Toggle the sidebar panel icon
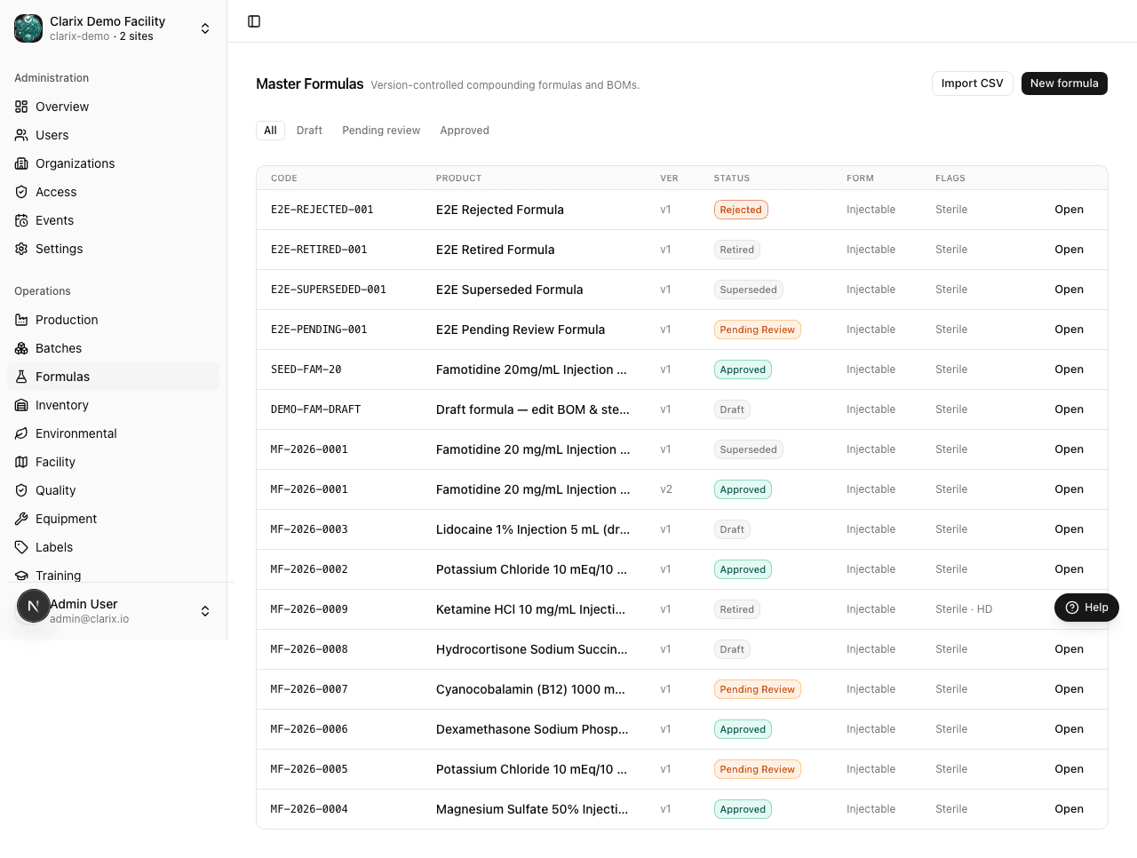The height and width of the screenshot is (858, 1137). click(254, 21)
